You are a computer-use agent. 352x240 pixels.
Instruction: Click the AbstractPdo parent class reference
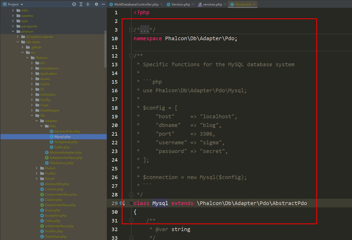[289, 203]
